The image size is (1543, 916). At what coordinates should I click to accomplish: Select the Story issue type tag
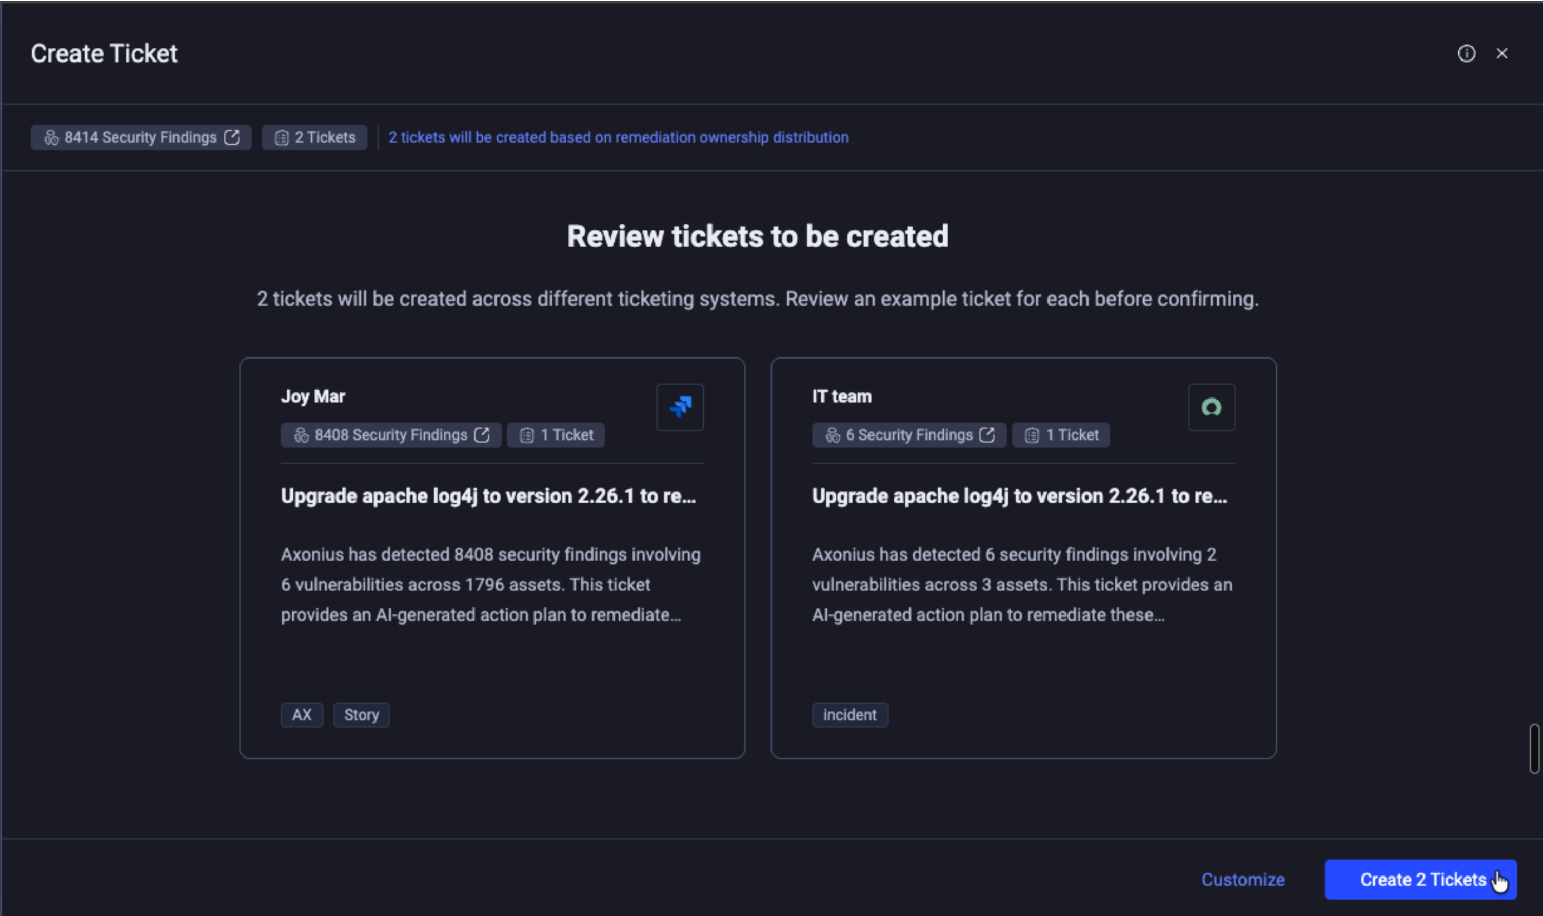click(x=361, y=715)
